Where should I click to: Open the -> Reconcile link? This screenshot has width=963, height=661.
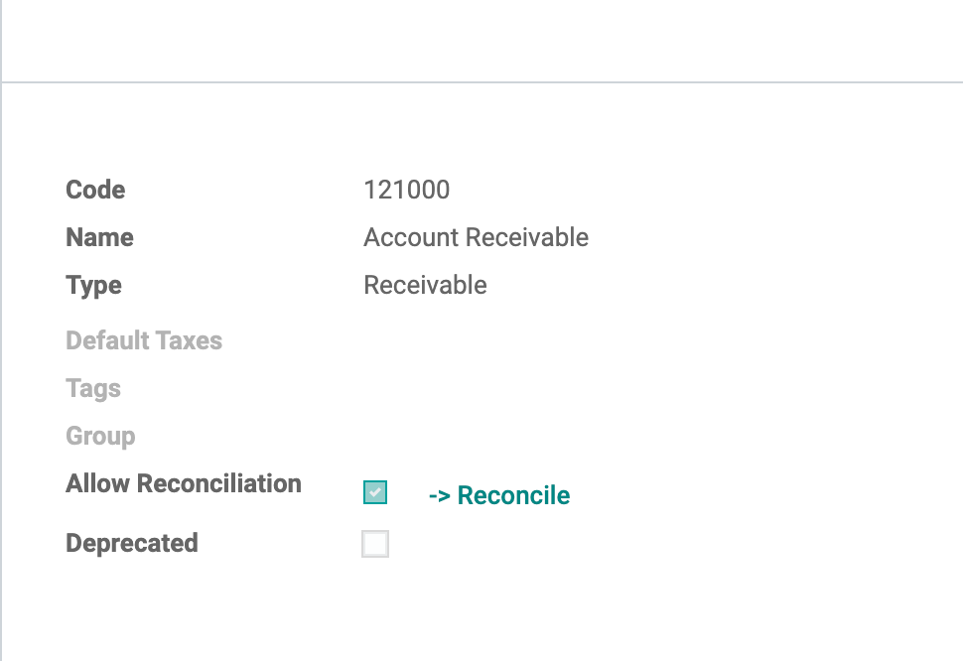(499, 495)
